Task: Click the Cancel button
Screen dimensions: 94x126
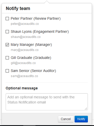Action: [x=66, y=119]
